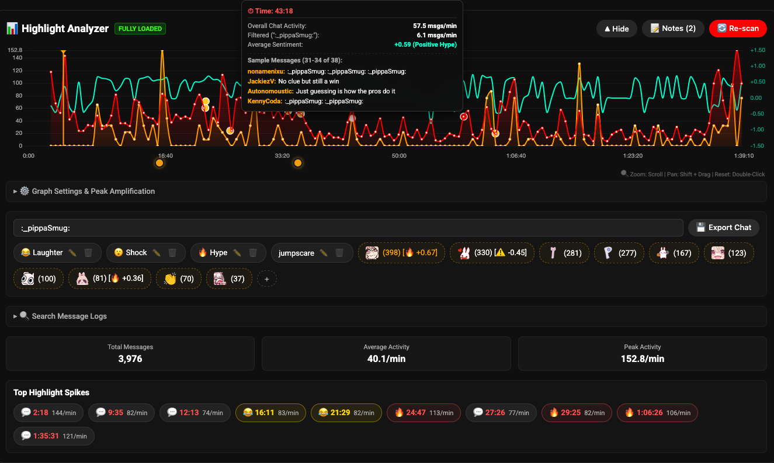Select the bunny emote chip with count (330)
Image resolution: width=774 pixels, height=463 pixels.
click(x=492, y=253)
